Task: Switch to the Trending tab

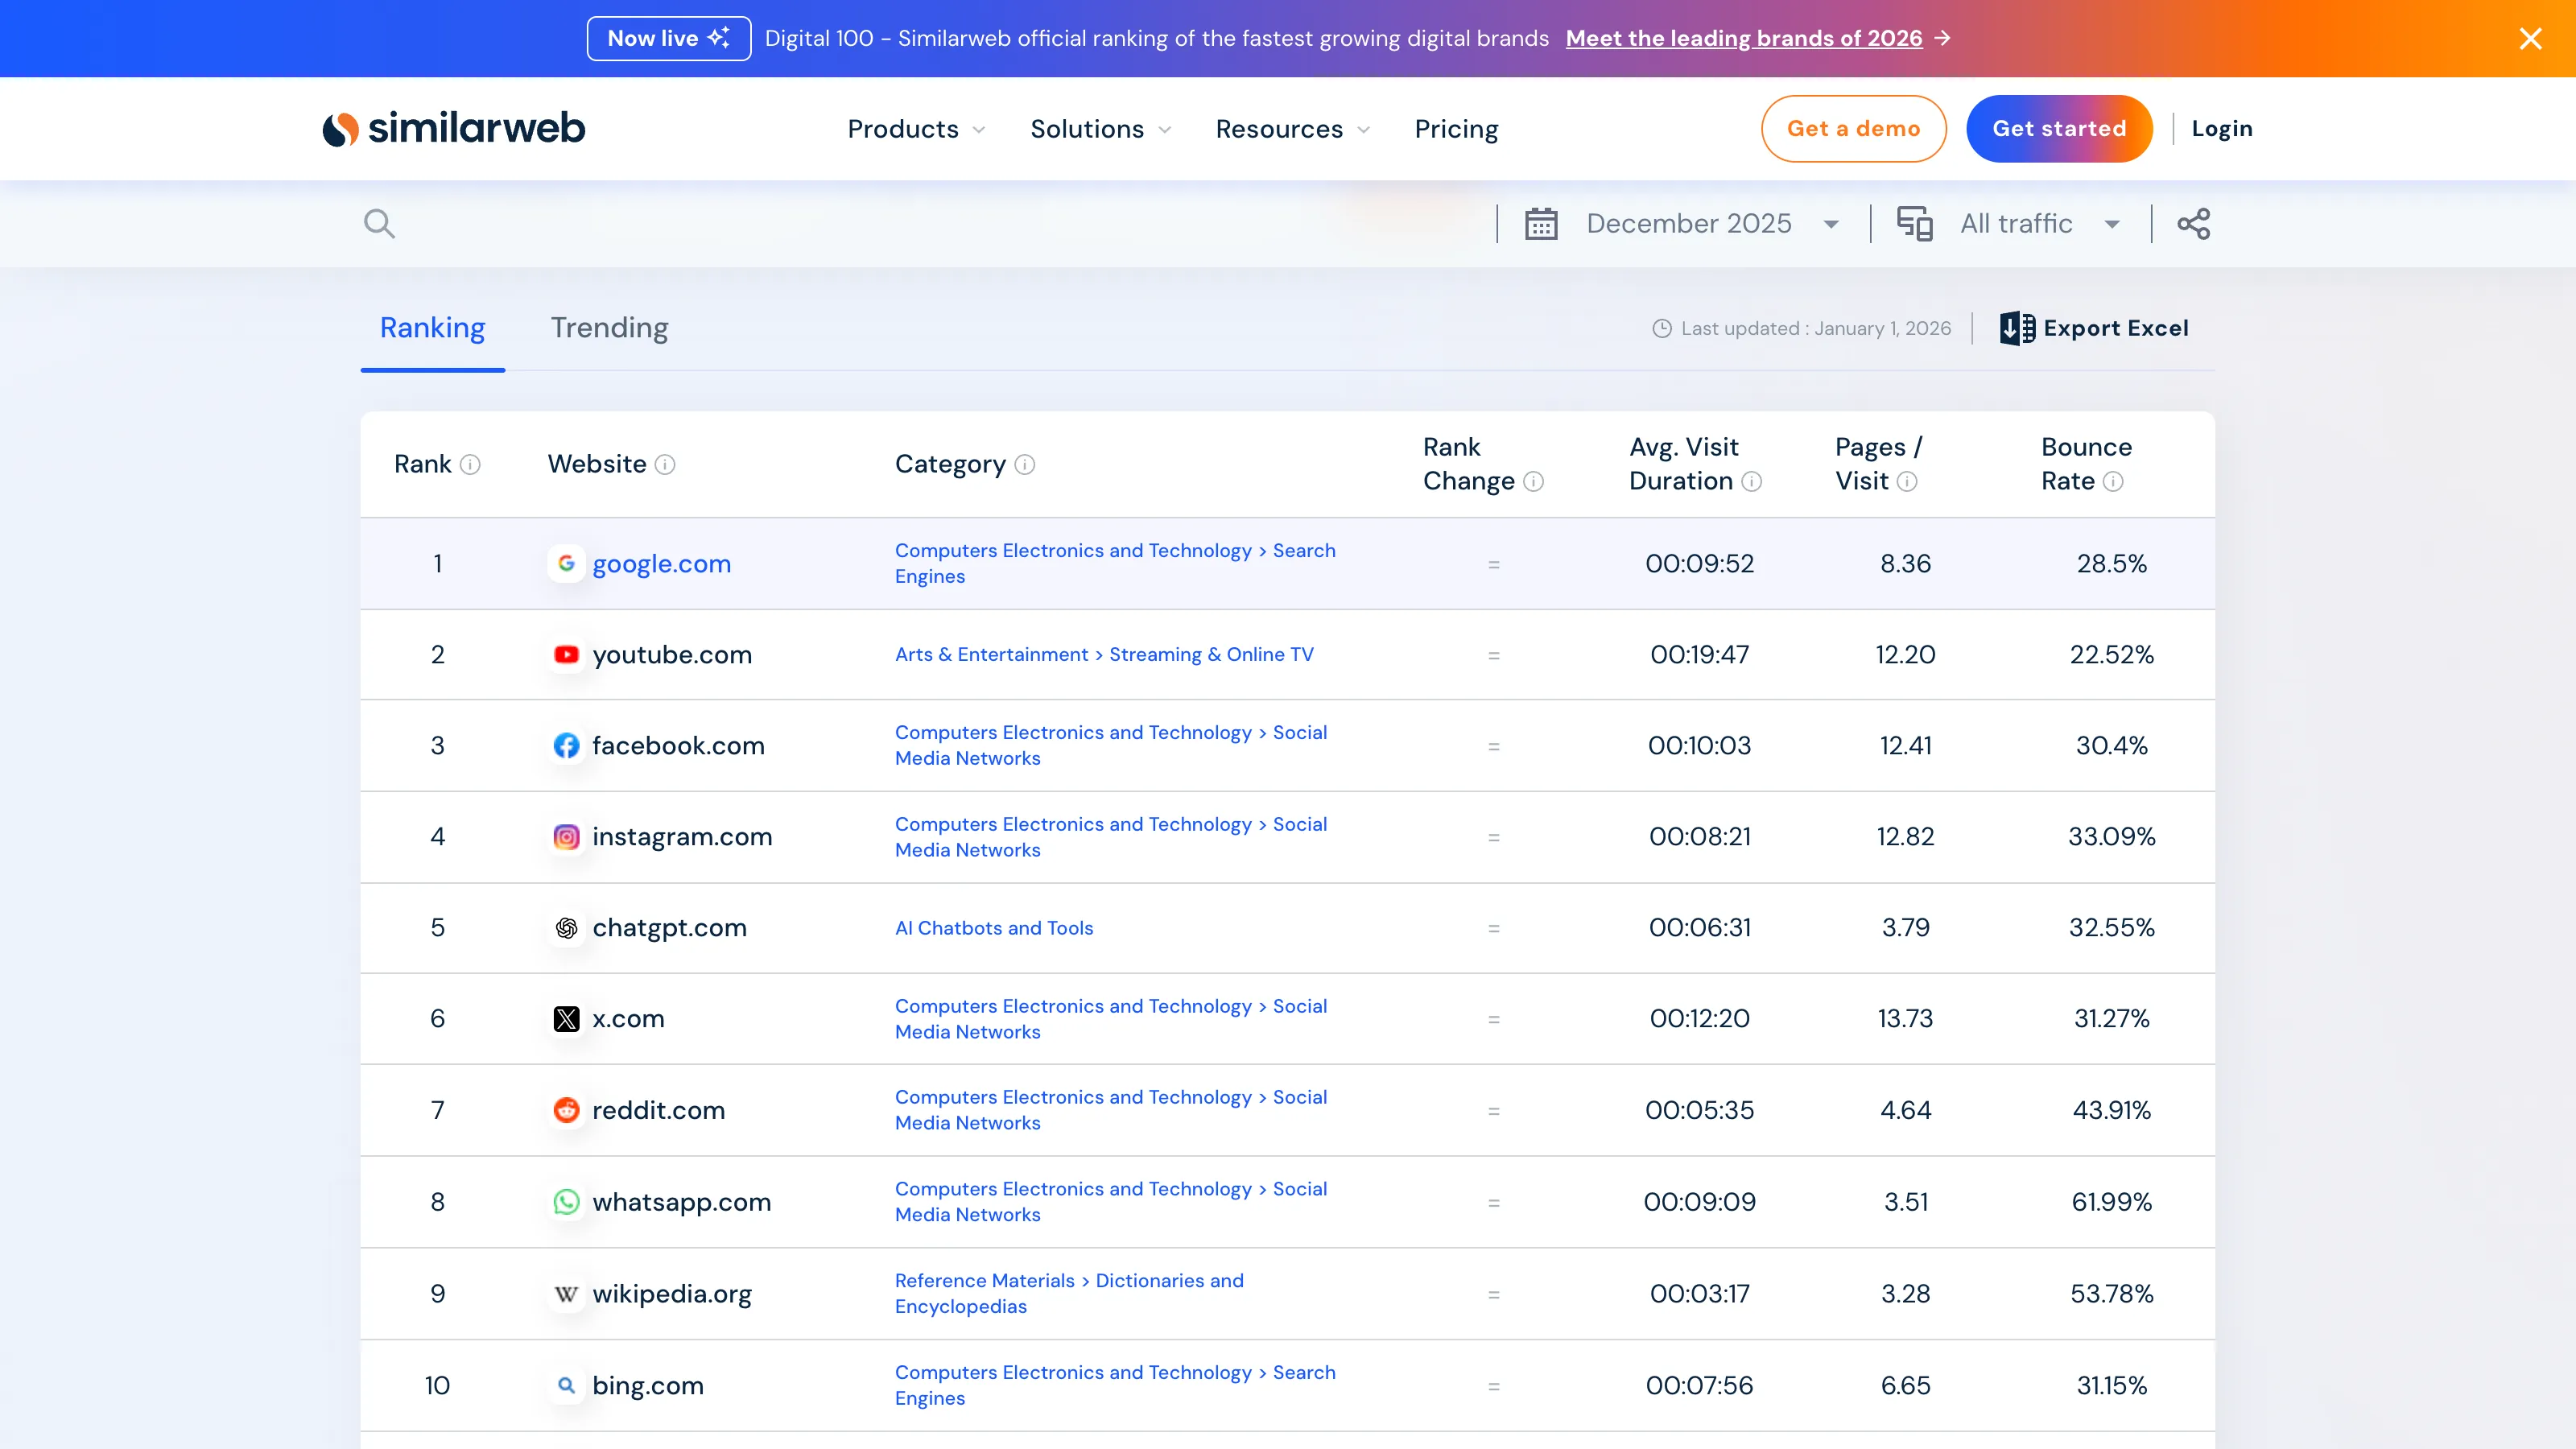Action: (608, 328)
